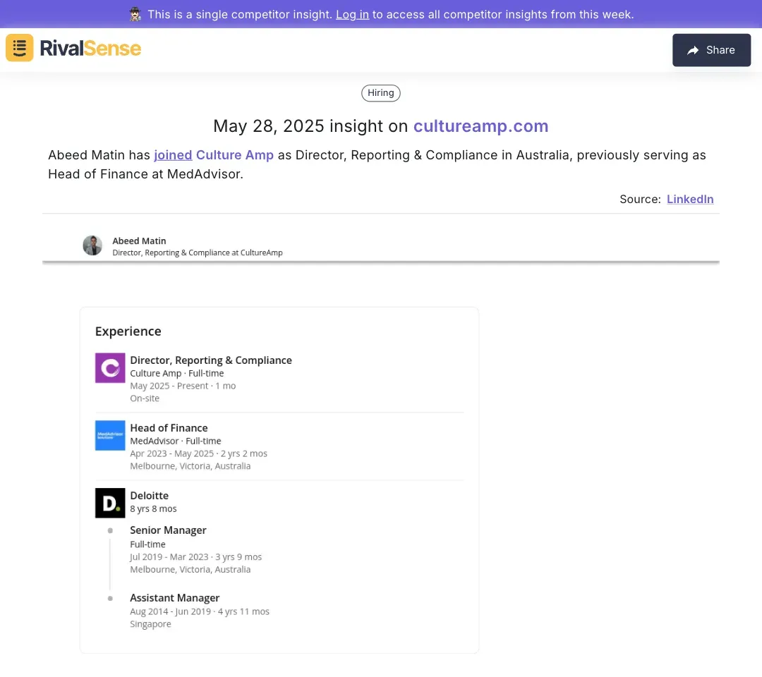Click the Log in link
The height and width of the screenshot is (677, 762).
pyautogui.click(x=352, y=15)
